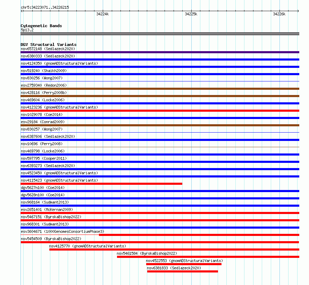The image size is (309, 285).
Task: Click nsv968301 (Sudmant2013) label
Action: (45, 224)
